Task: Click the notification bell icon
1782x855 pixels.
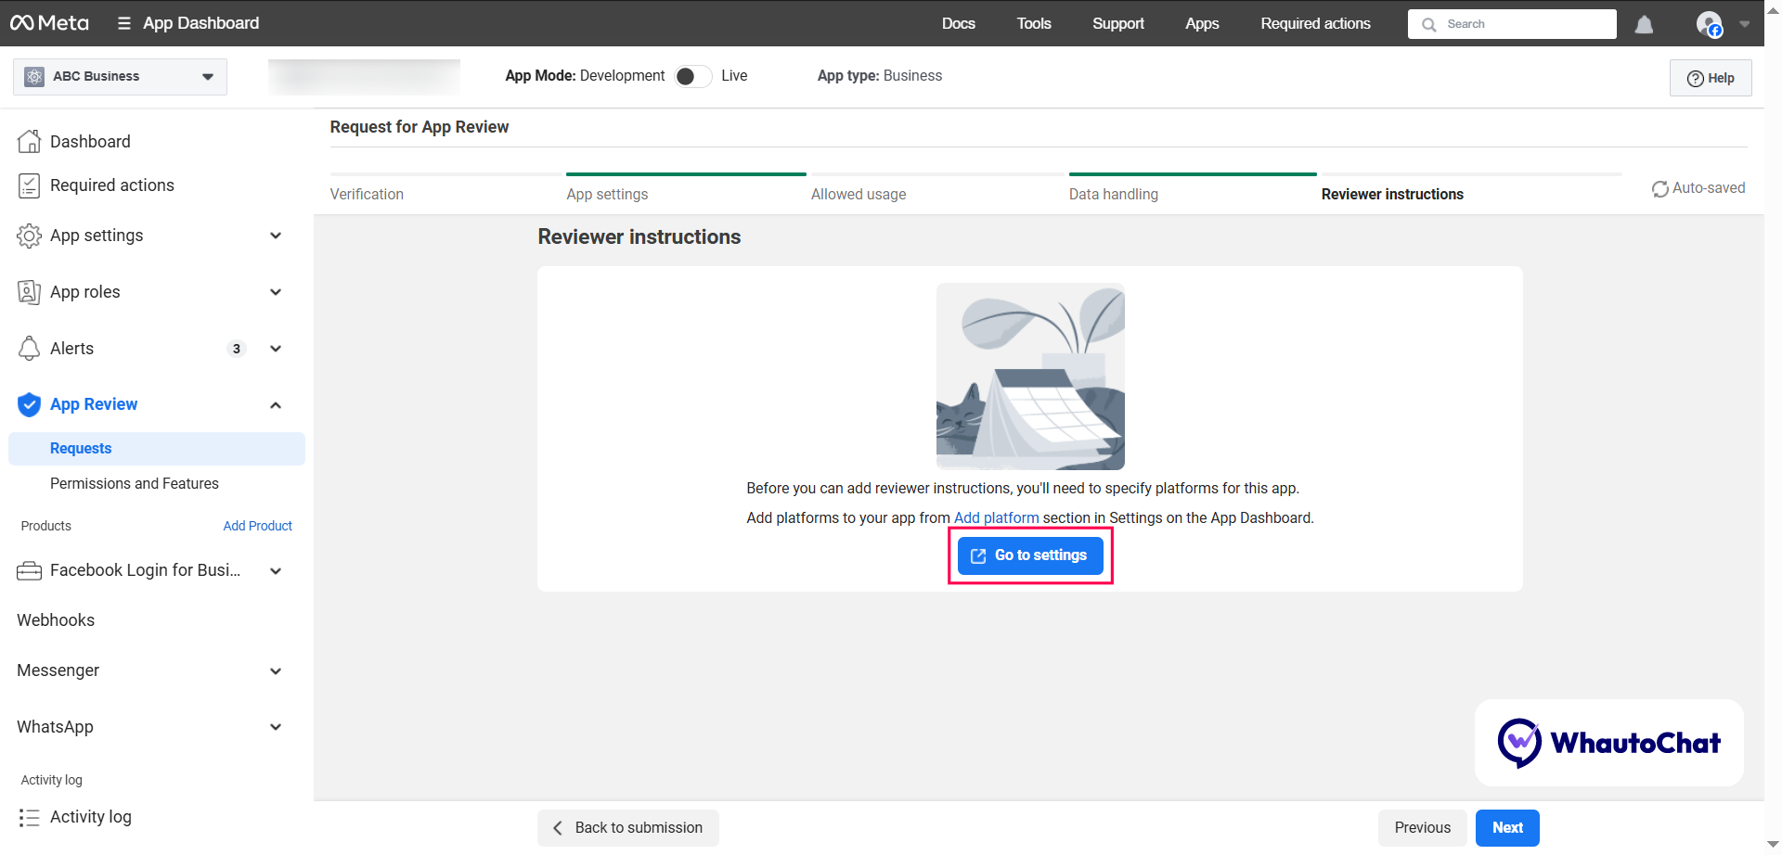Action: click(1644, 24)
